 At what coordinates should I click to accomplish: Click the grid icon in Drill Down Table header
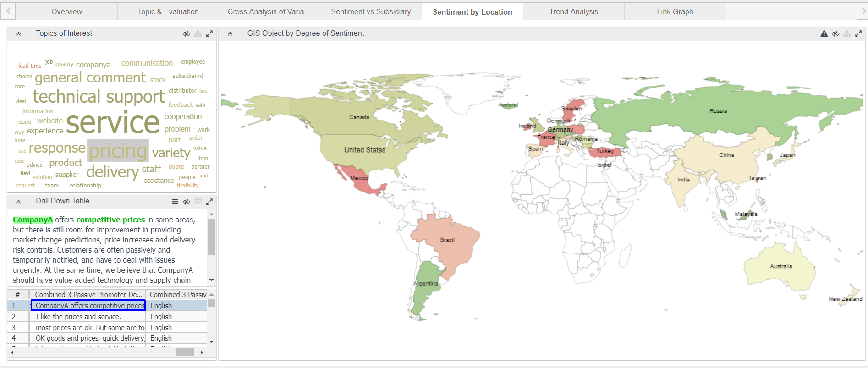(198, 202)
